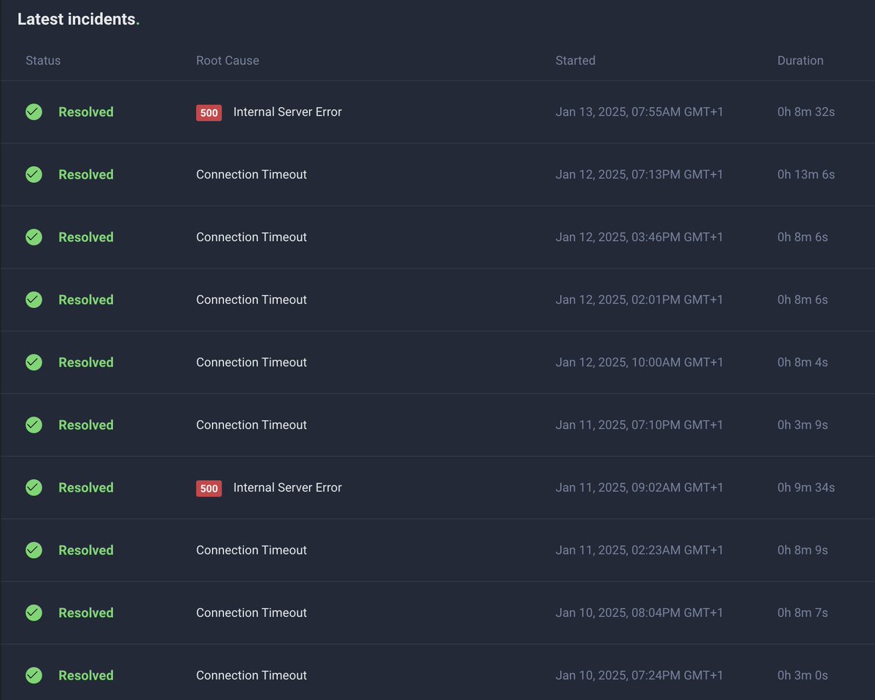Click the green check icon for Jan 12 07:13PM incident
Screen dimensions: 875x700
pyautogui.click(x=34, y=174)
